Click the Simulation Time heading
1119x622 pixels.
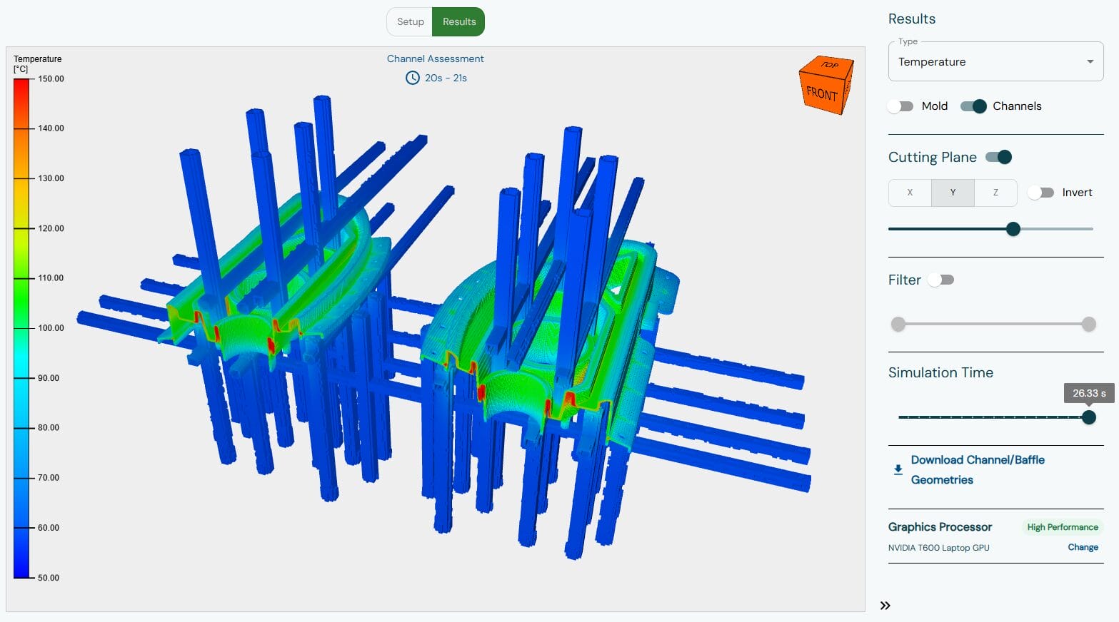point(940,372)
